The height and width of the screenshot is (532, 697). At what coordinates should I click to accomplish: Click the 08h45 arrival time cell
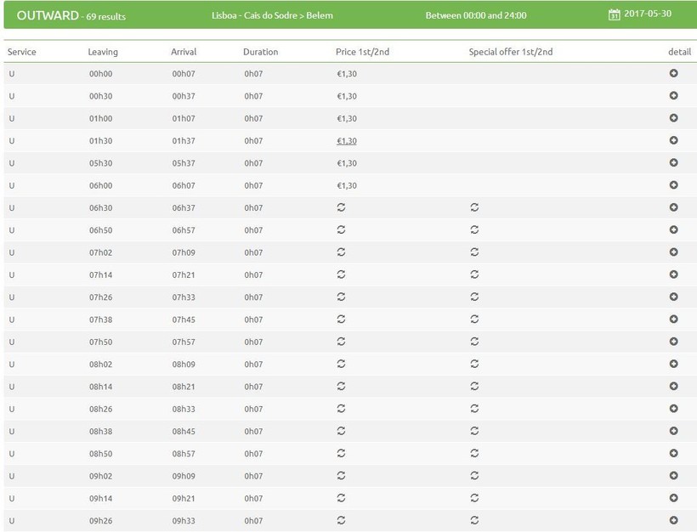tap(184, 432)
